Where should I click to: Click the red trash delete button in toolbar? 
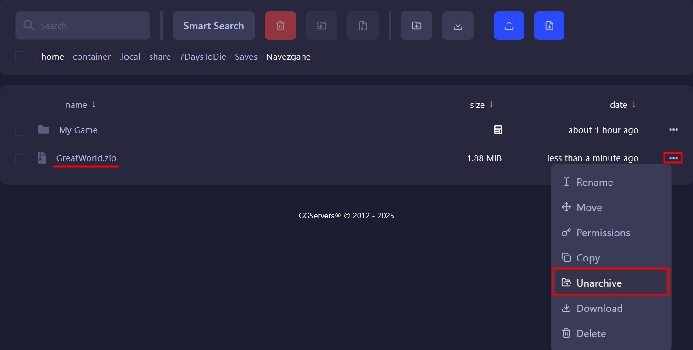pyautogui.click(x=280, y=26)
